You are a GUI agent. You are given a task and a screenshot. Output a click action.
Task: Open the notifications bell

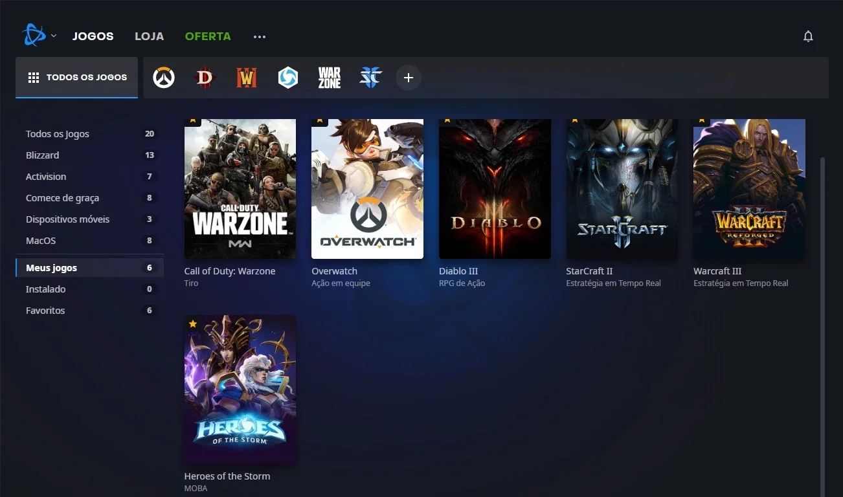coord(808,36)
